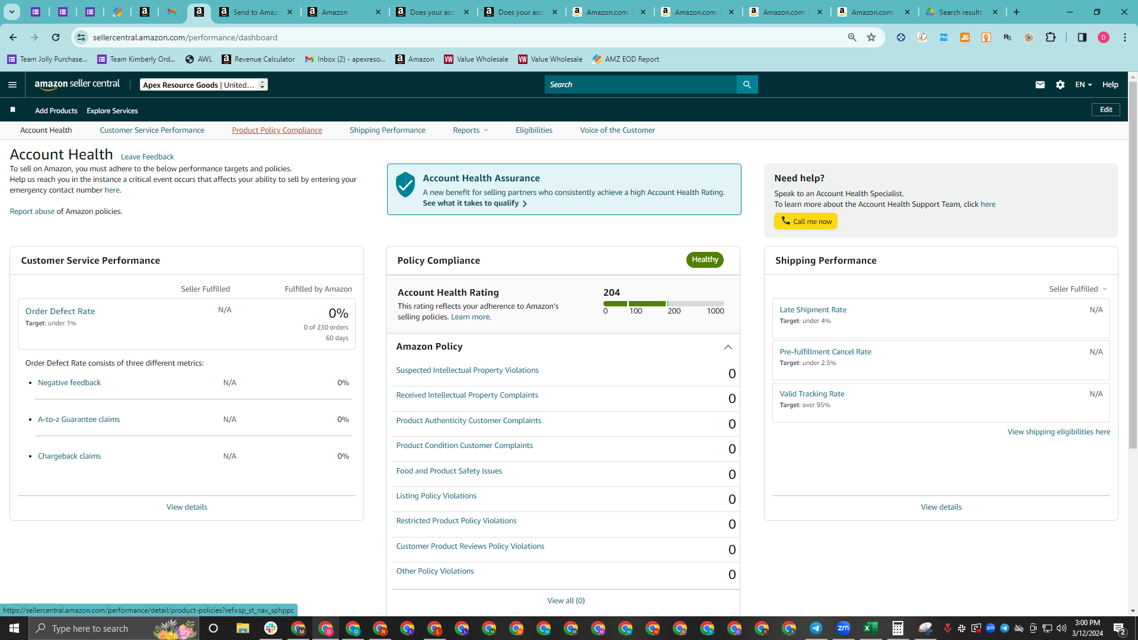
Task: Click the Seller Central search field
Action: point(641,85)
